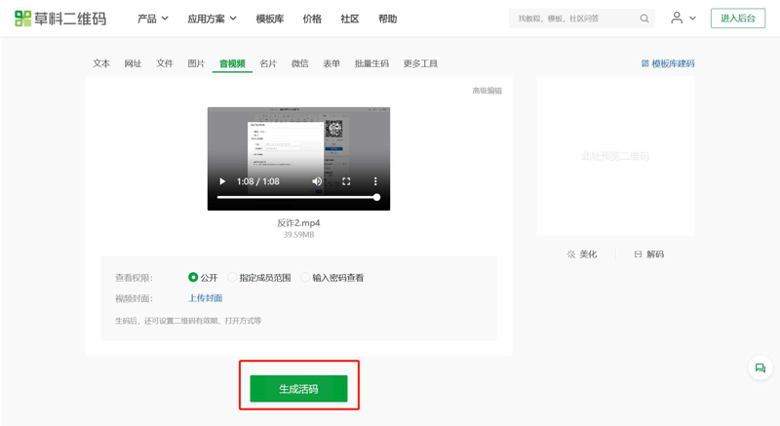Switch to the 微信 tab
This screenshot has height=426, width=780.
(x=299, y=63)
